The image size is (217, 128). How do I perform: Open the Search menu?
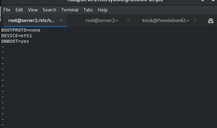pos(50,10)
